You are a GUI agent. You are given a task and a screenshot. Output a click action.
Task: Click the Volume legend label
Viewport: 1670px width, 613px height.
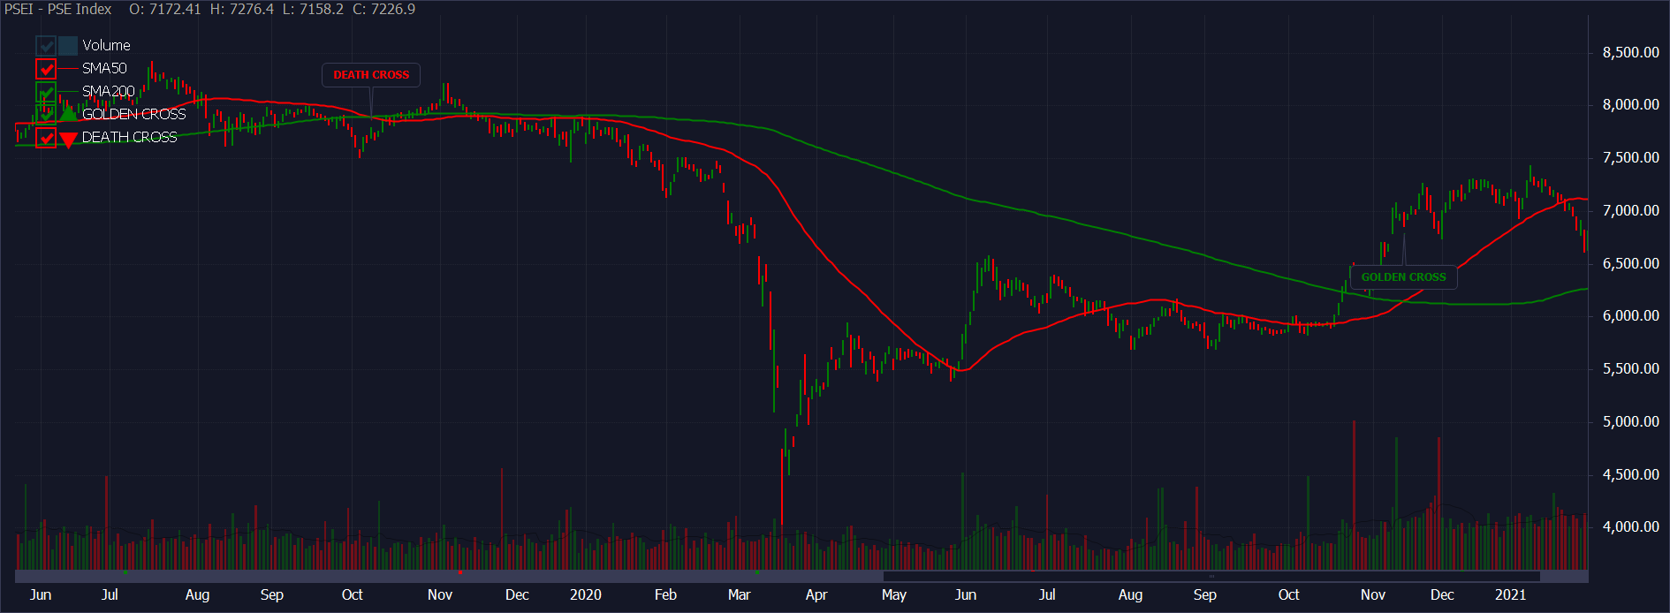tap(106, 45)
